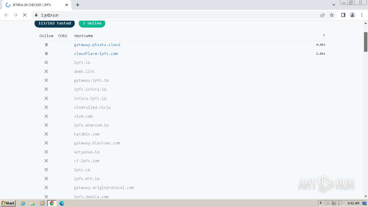
Task: Select the gateway.blocksec.com hostname text
Action: [x=97, y=143]
